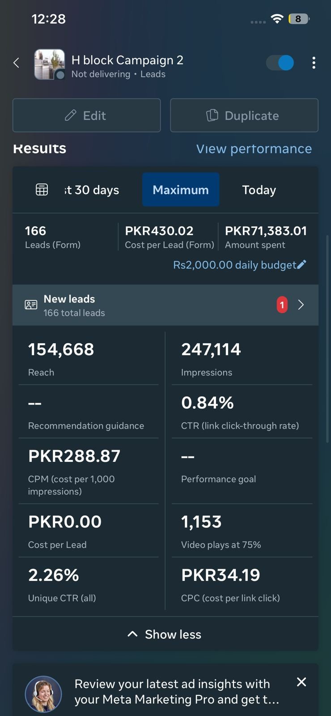Tap the Marketing Pro avatar picture

pos(43,694)
